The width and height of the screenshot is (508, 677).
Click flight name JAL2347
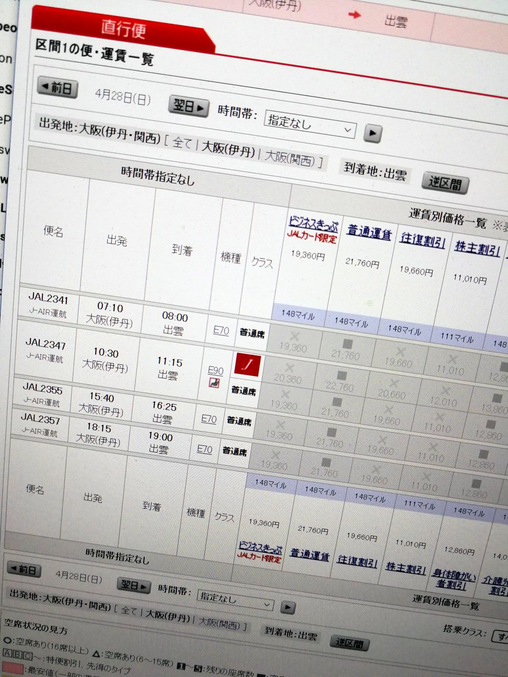45,343
